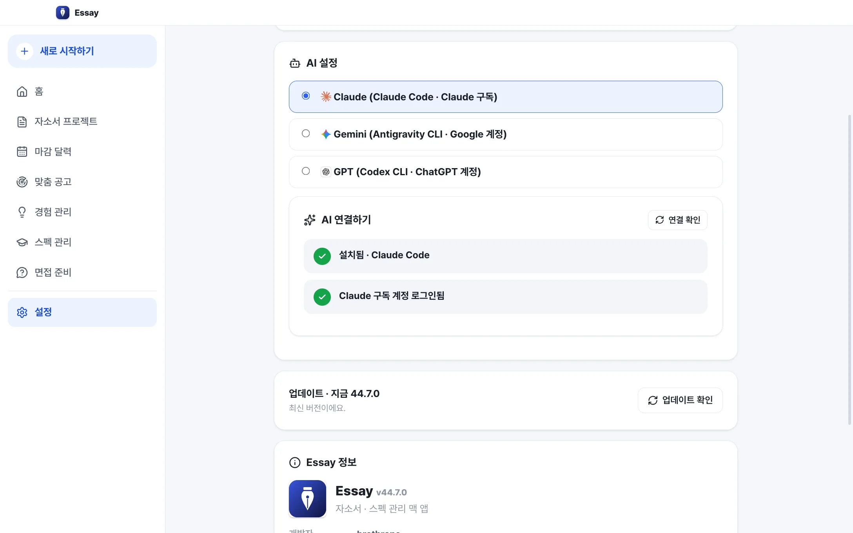Click the sparkles icon beside AI 연결하기
This screenshot has height=533, width=853.
pos(310,220)
